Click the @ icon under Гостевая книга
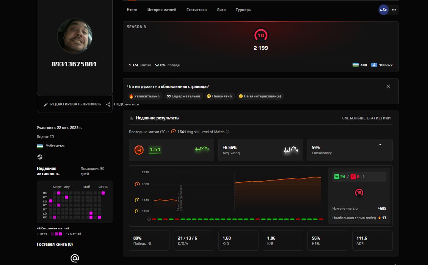Viewport: 428px width, 265px height. [75, 258]
